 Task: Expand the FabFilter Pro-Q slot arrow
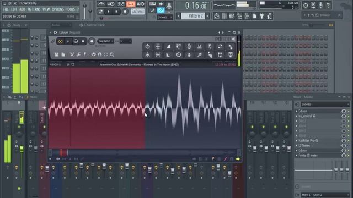(x=297, y=141)
